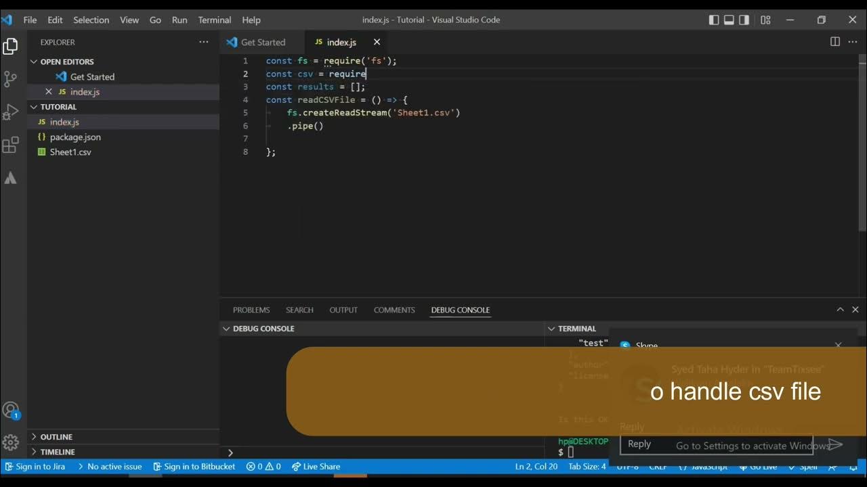
Task: Open the Run and Debug view
Action: (10, 112)
